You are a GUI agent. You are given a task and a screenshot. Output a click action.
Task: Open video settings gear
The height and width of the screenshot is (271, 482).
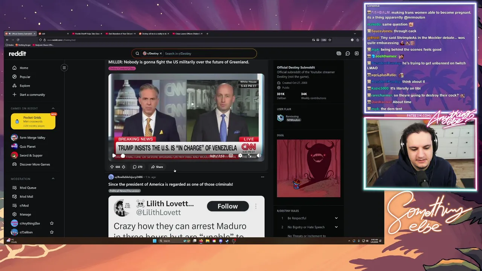pos(240,156)
